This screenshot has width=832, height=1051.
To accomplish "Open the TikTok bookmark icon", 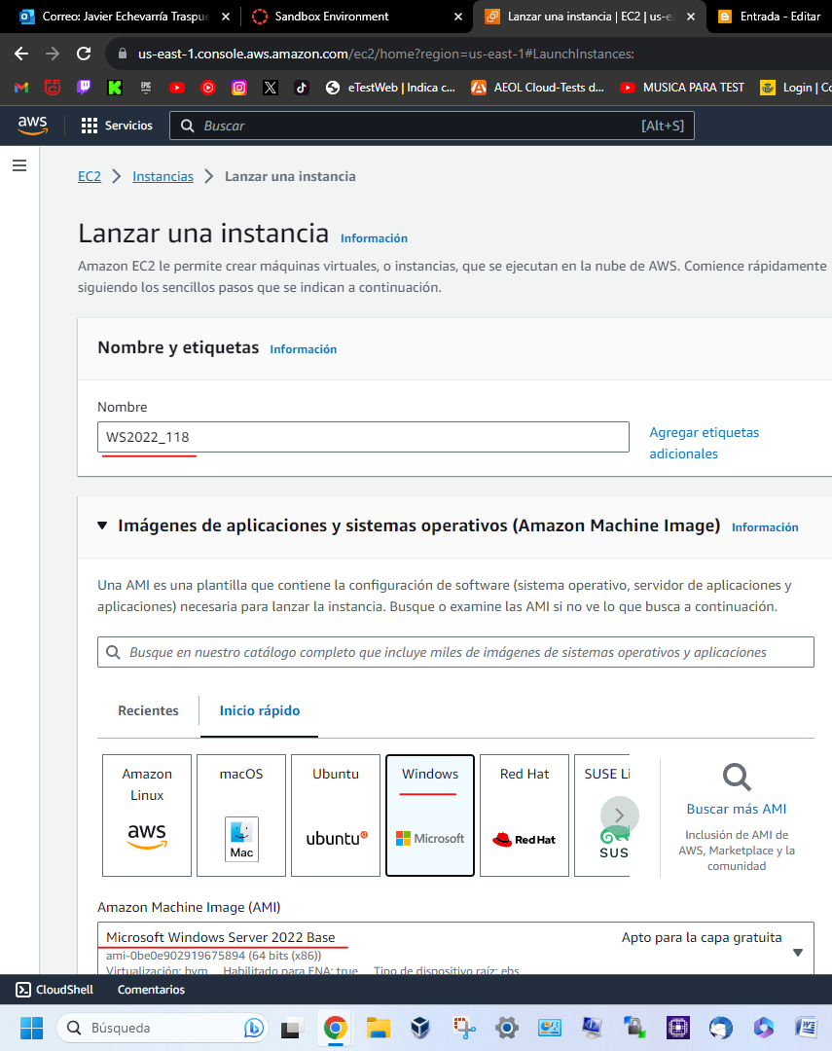I will [x=302, y=88].
